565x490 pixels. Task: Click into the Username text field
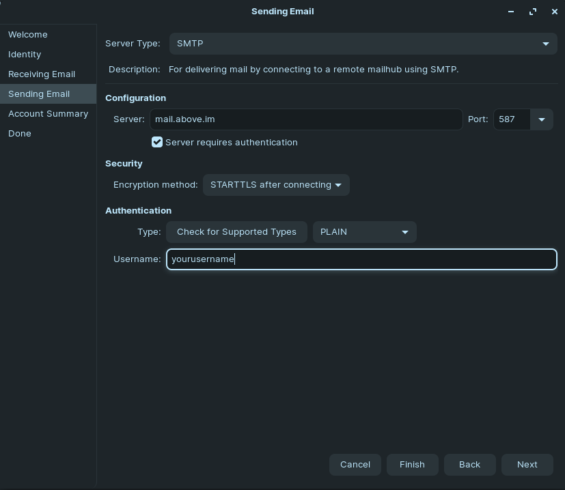pyautogui.click(x=361, y=259)
